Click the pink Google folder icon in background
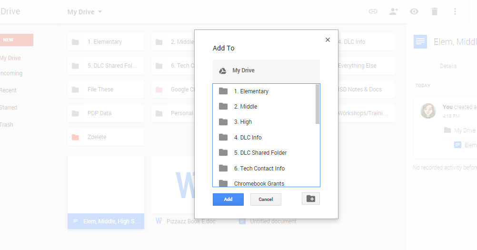This screenshot has width=477, height=250. tap(159, 90)
